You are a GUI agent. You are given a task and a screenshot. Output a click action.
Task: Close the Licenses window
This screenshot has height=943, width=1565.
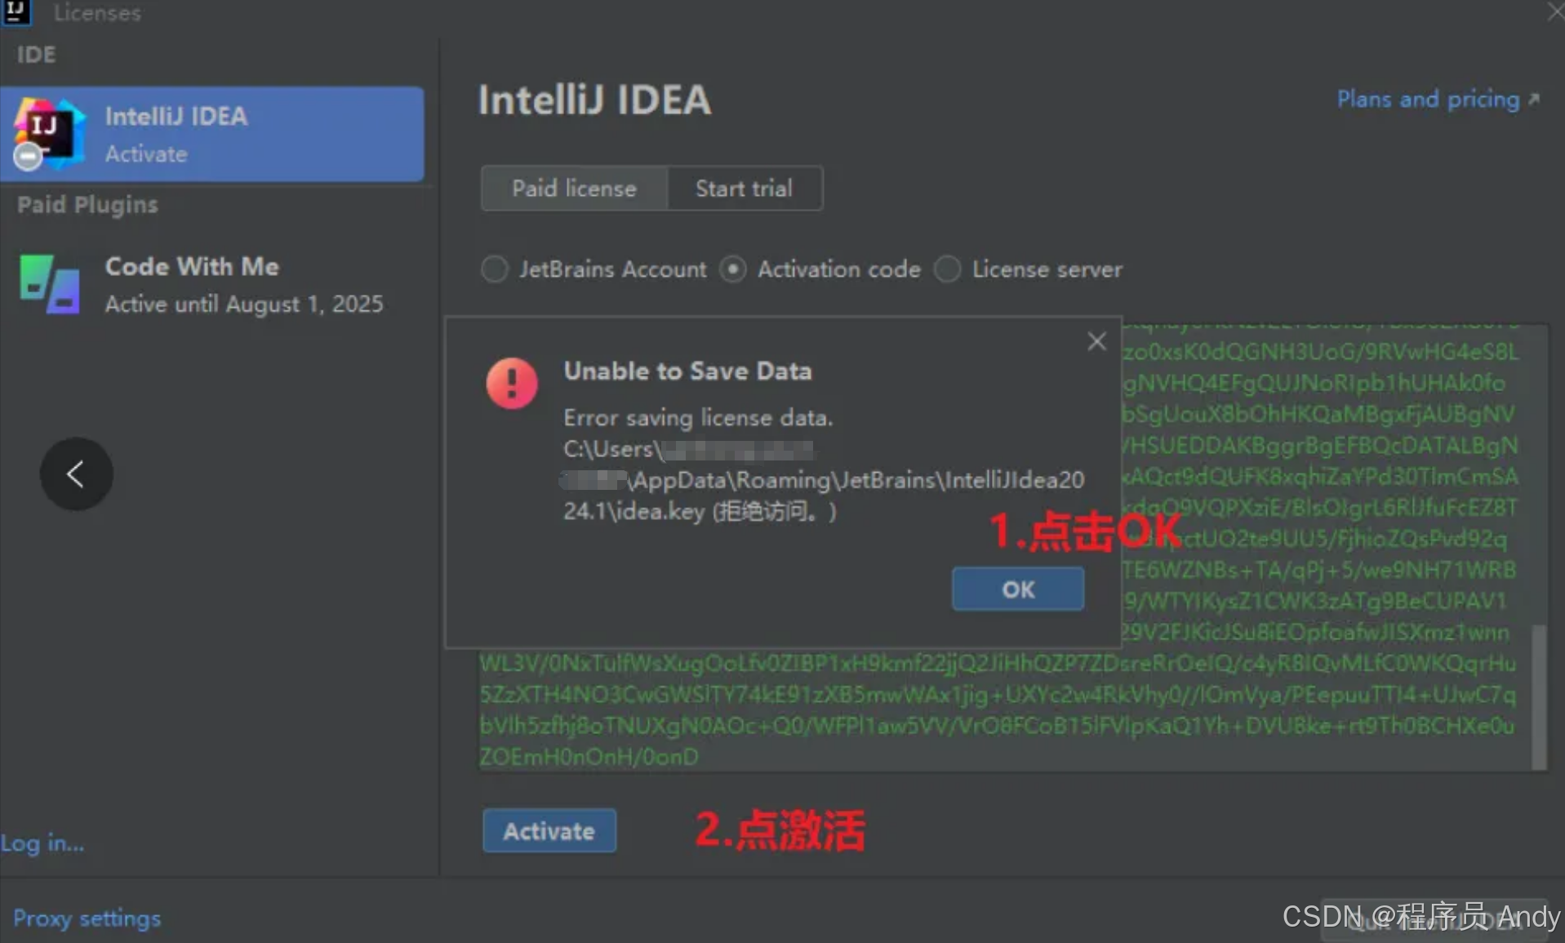pos(1555,11)
